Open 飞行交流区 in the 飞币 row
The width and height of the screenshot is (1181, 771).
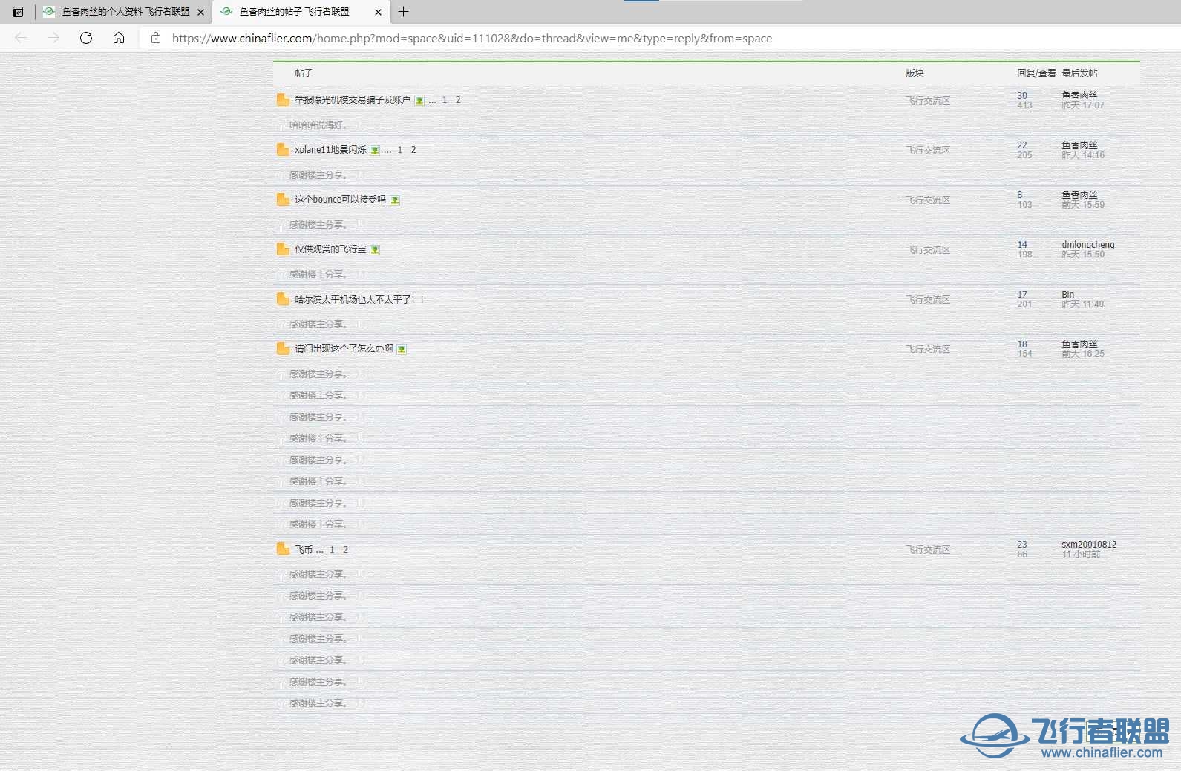928,549
